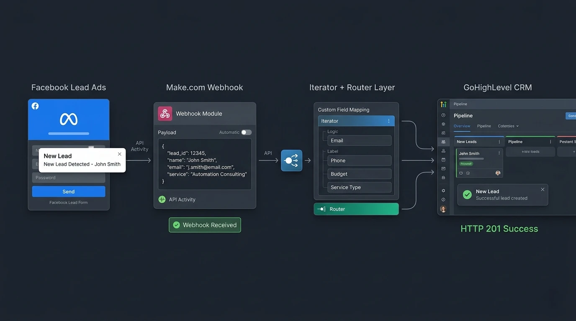Close the Successful lead created toast

click(x=543, y=189)
